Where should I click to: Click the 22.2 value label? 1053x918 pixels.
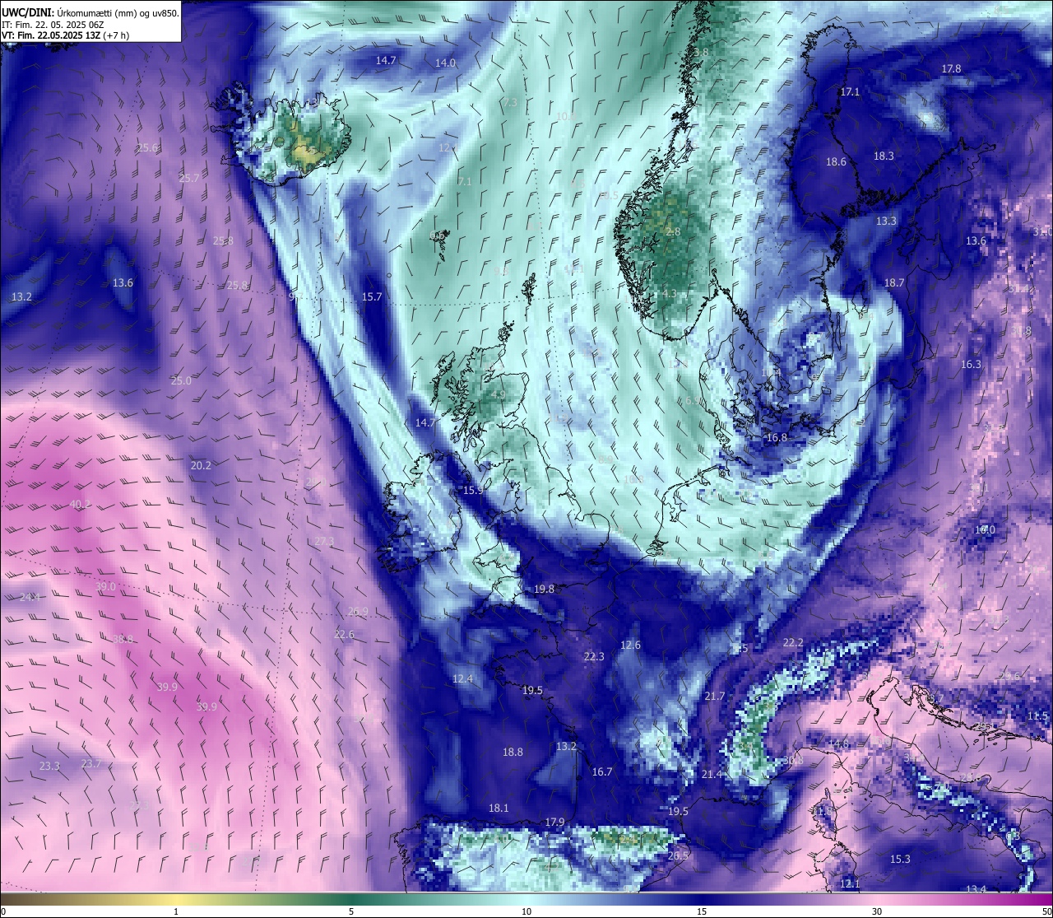pyautogui.click(x=793, y=642)
